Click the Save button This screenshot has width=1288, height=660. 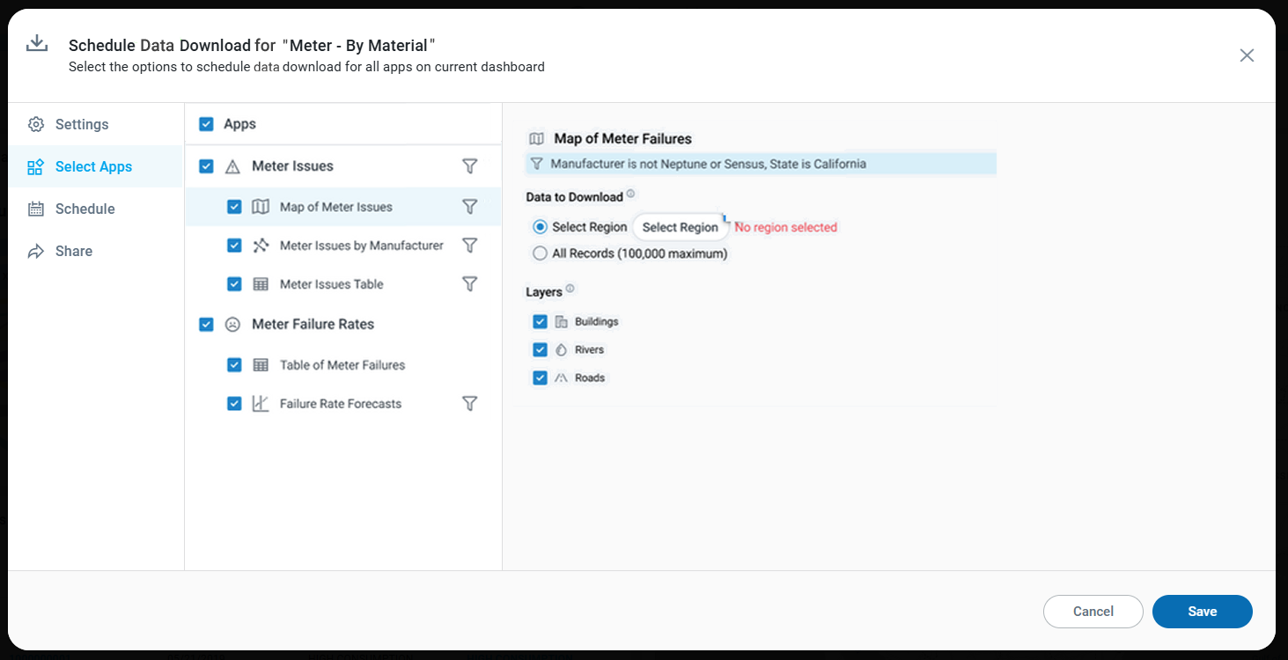click(1202, 612)
